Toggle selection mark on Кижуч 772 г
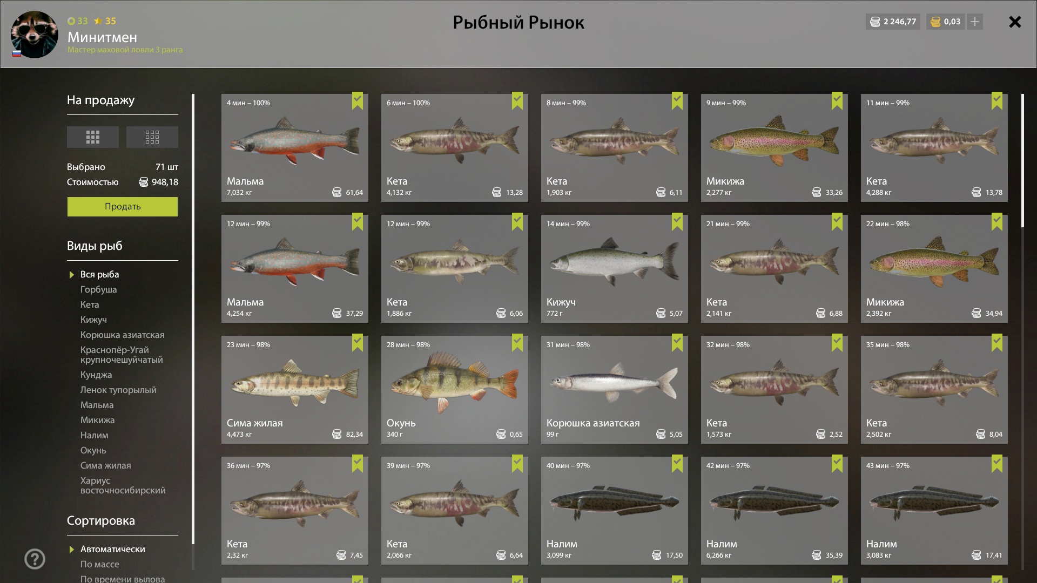 tap(677, 222)
